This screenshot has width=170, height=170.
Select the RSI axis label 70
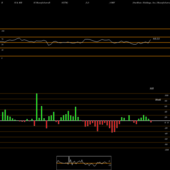click(2, 39)
